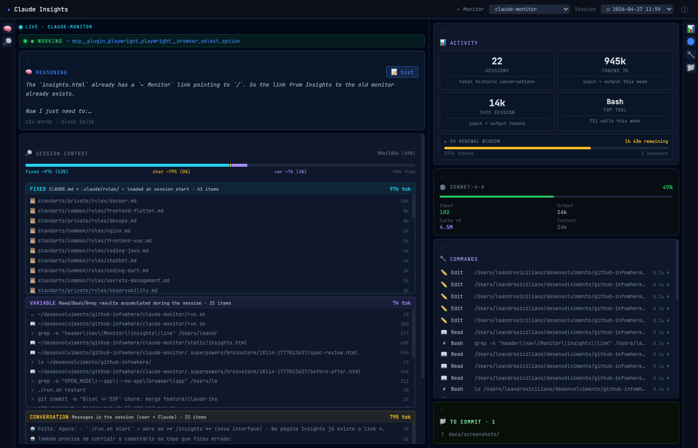Open the claude-monitor project dropdown

click(529, 9)
